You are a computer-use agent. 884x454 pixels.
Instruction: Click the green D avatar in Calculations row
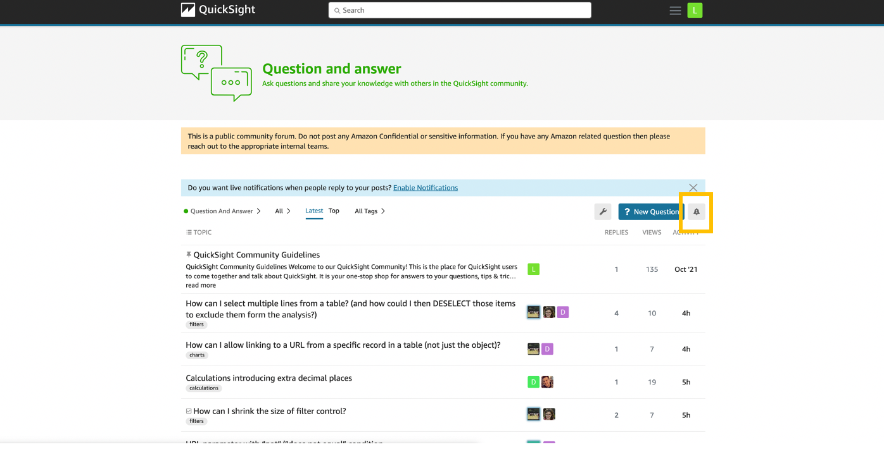coord(534,382)
